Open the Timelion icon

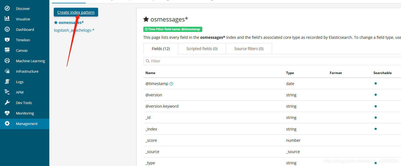click(7, 40)
